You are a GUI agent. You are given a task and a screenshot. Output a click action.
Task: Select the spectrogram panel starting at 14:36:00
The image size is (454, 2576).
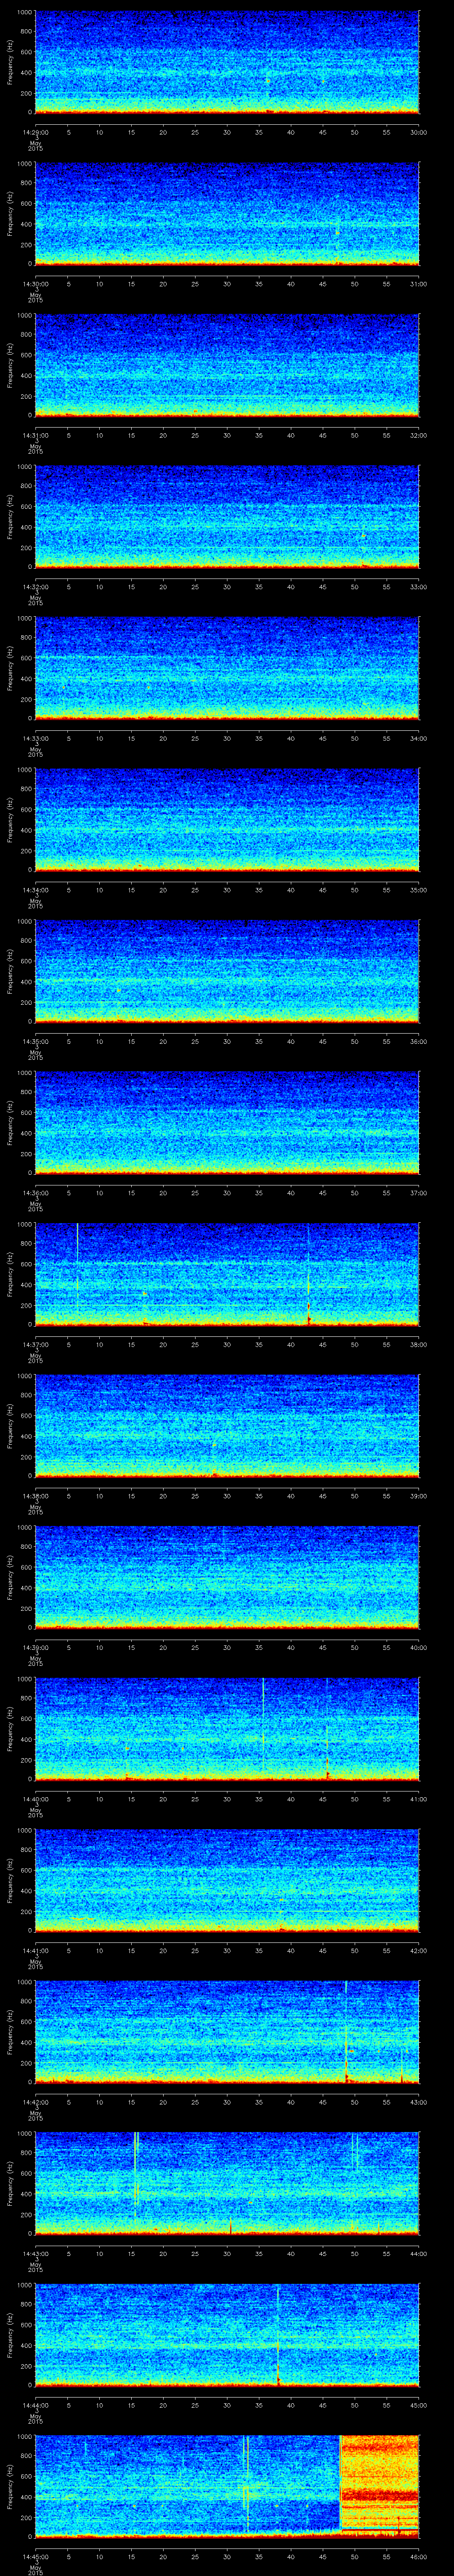(227, 1122)
